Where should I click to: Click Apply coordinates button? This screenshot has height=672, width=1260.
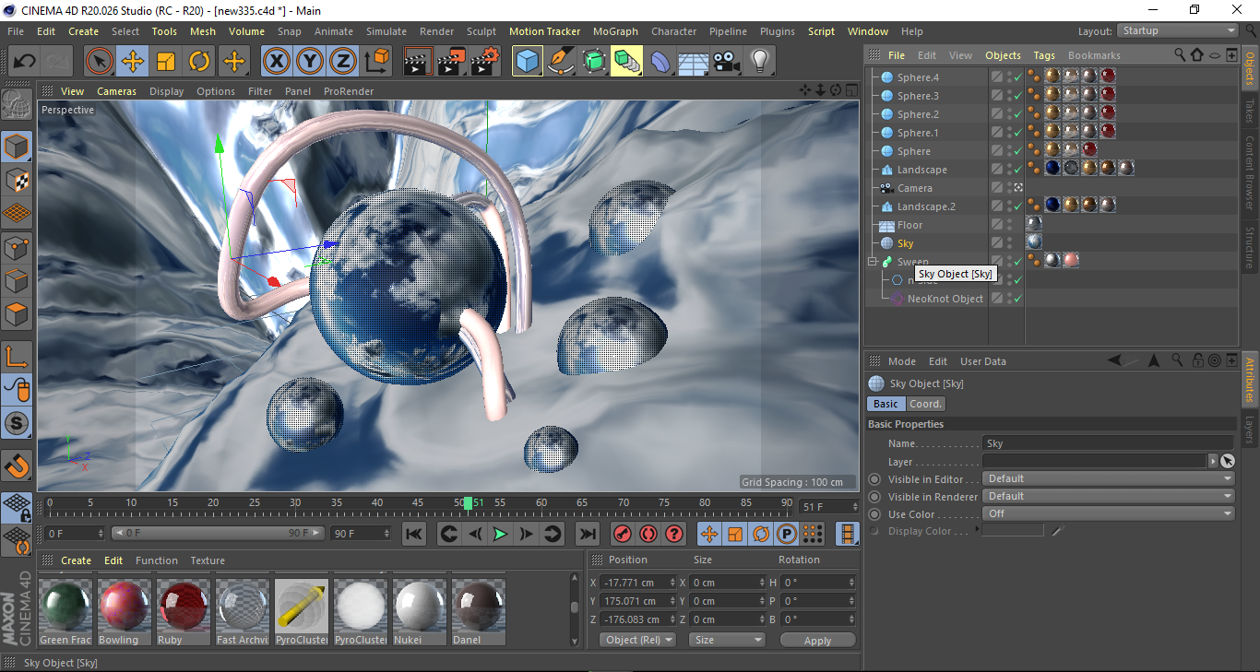point(817,640)
